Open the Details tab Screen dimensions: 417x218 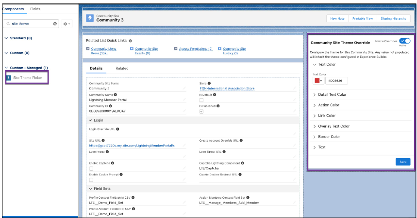point(96,68)
